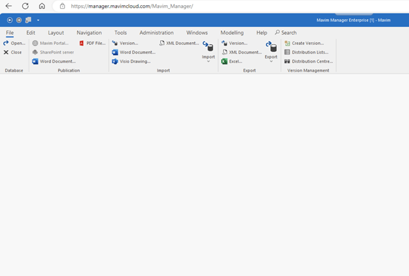Image resolution: width=409 pixels, height=276 pixels.
Task: Click the SharePoint server icon
Action: click(x=35, y=53)
